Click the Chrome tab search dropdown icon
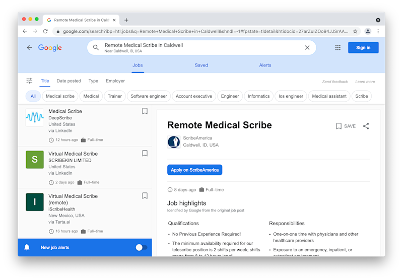Viewport: 403px width, 280px height. pyautogui.click(x=378, y=20)
